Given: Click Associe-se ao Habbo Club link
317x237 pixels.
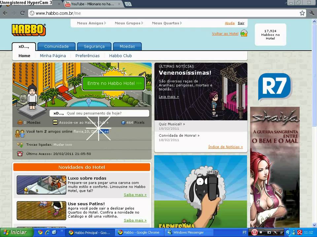Looking at the screenshot, I should (x=84, y=122).
